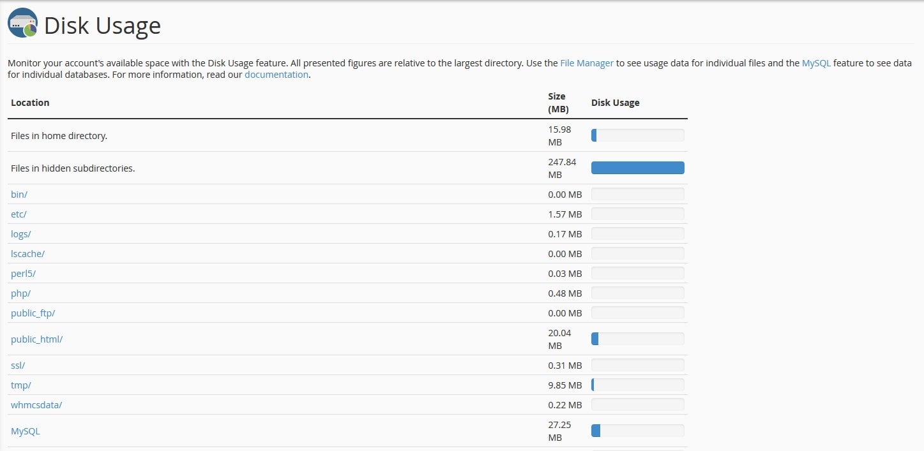Open the public_ftp/ directory link
Image resolution: width=924 pixels, height=451 pixels.
33,313
